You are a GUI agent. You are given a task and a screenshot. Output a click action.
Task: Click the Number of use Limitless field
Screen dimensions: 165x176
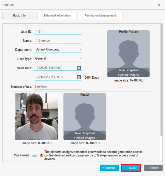pyautogui.click(x=58, y=87)
